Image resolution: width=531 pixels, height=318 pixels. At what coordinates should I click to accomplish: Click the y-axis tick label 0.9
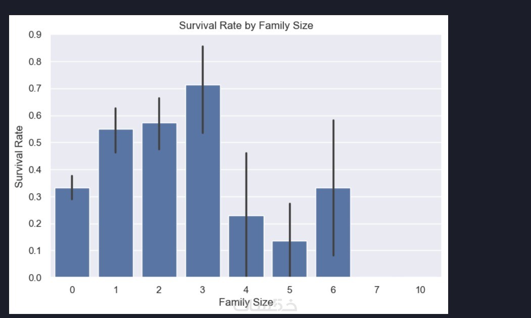tap(35, 35)
